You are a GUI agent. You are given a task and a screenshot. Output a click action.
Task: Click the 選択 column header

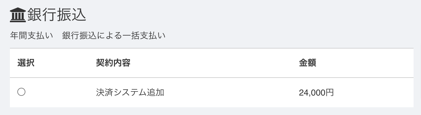(26, 63)
